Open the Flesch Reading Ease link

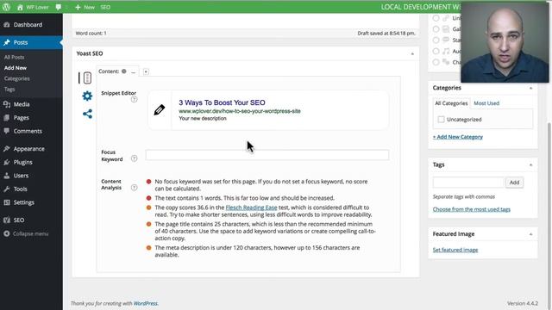251,208
